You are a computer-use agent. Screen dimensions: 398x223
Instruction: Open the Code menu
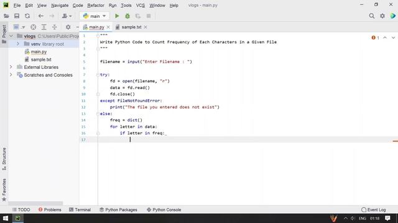[78, 6]
